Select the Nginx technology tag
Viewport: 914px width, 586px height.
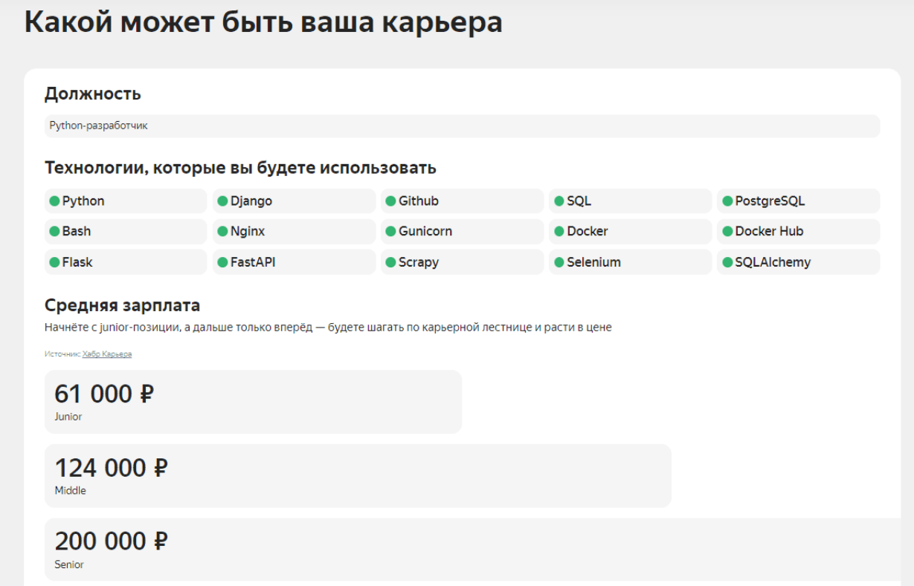pyautogui.click(x=294, y=232)
